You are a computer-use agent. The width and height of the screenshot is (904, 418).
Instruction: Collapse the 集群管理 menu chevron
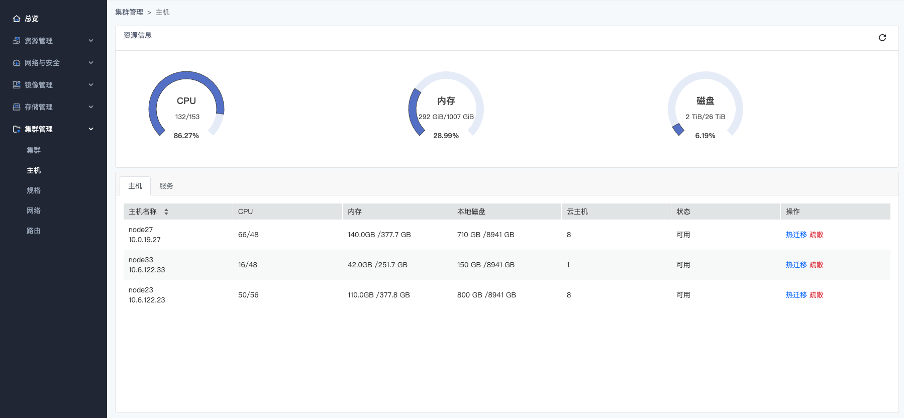click(91, 129)
